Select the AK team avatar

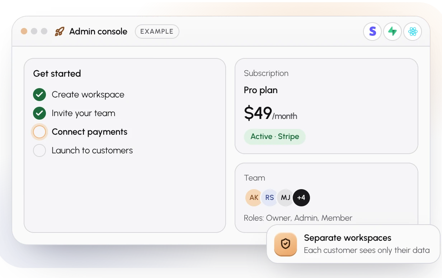point(254,198)
